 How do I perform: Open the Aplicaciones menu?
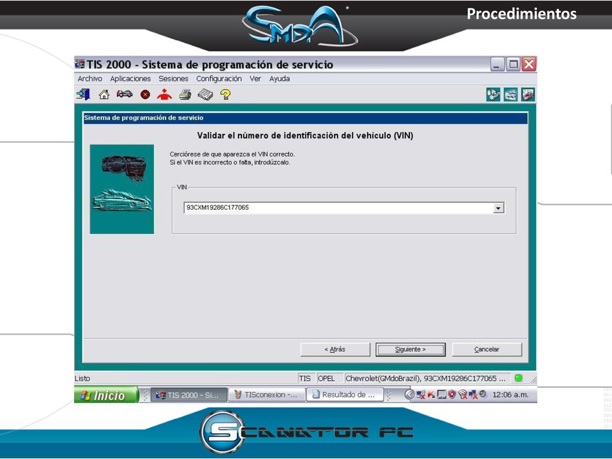coord(130,78)
